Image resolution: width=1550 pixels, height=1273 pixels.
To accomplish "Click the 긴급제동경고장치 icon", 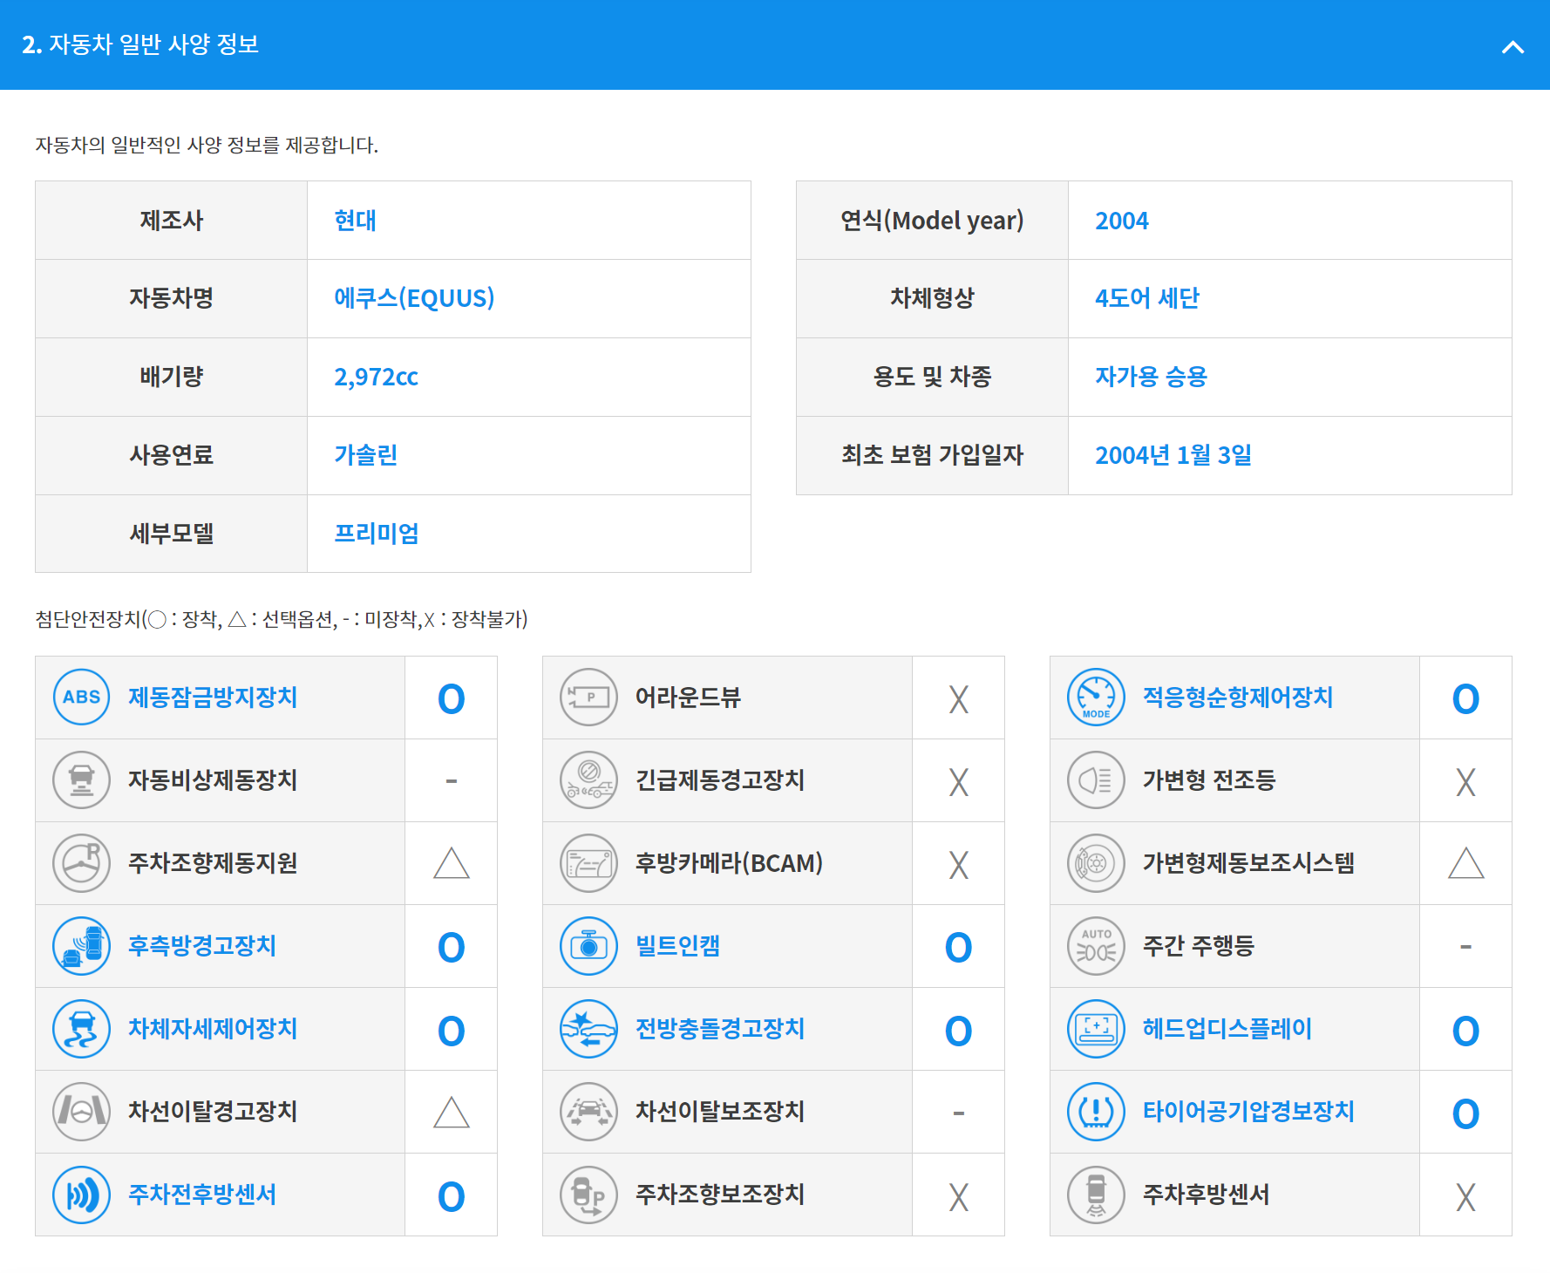I will point(588,780).
